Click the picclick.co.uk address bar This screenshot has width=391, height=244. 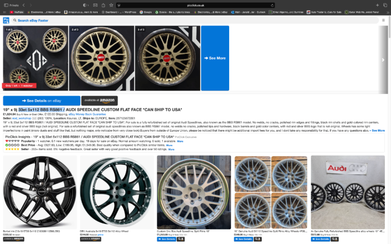[x=195, y=5]
